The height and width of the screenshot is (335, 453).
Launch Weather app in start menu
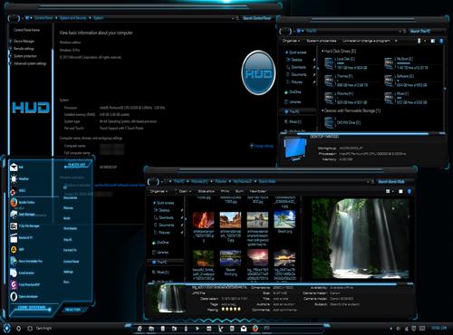(19, 179)
